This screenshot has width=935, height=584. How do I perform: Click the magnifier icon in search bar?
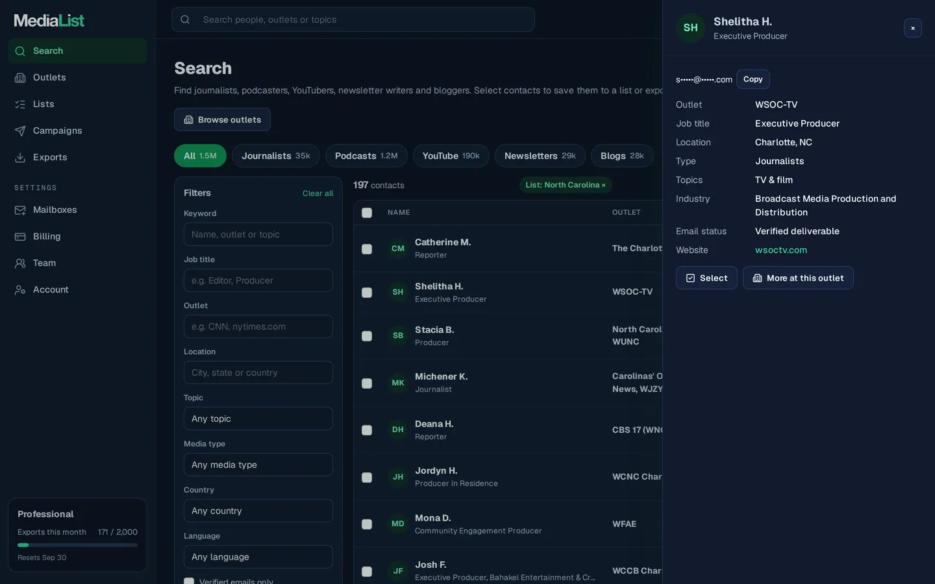tap(185, 19)
